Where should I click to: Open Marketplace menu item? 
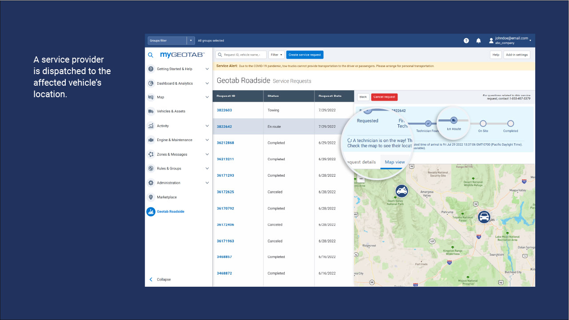[x=167, y=197]
